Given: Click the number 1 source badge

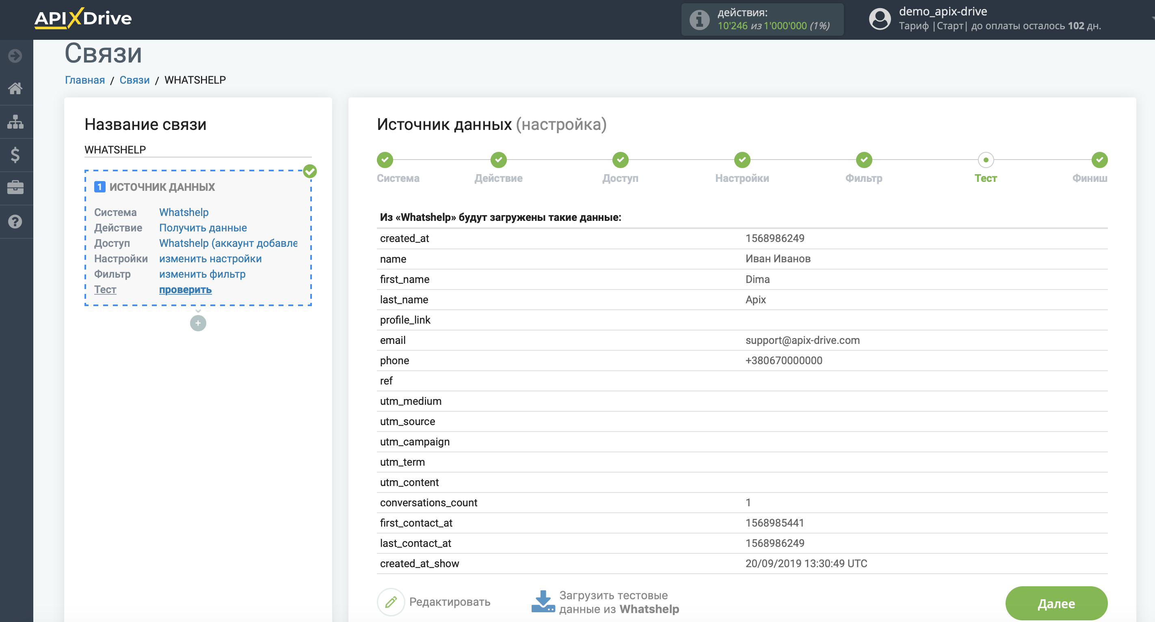Looking at the screenshot, I should pos(99,187).
